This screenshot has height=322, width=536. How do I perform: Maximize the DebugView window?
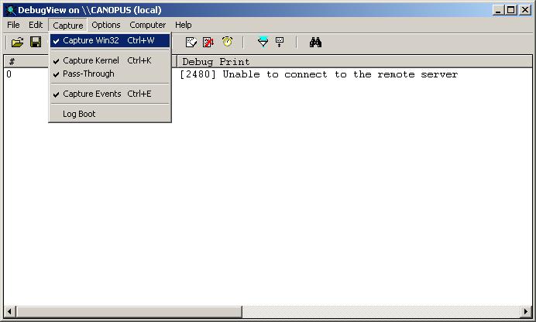(510, 10)
